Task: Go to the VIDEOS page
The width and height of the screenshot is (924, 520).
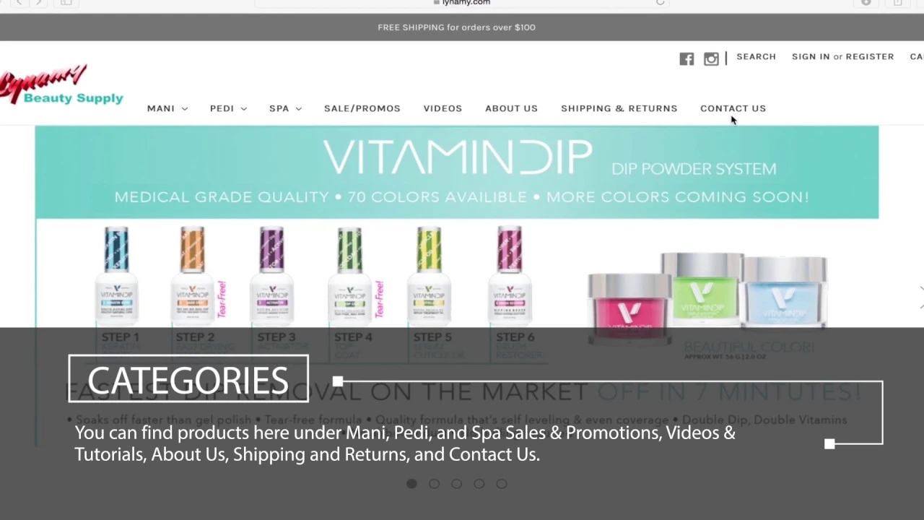Action: click(x=443, y=108)
